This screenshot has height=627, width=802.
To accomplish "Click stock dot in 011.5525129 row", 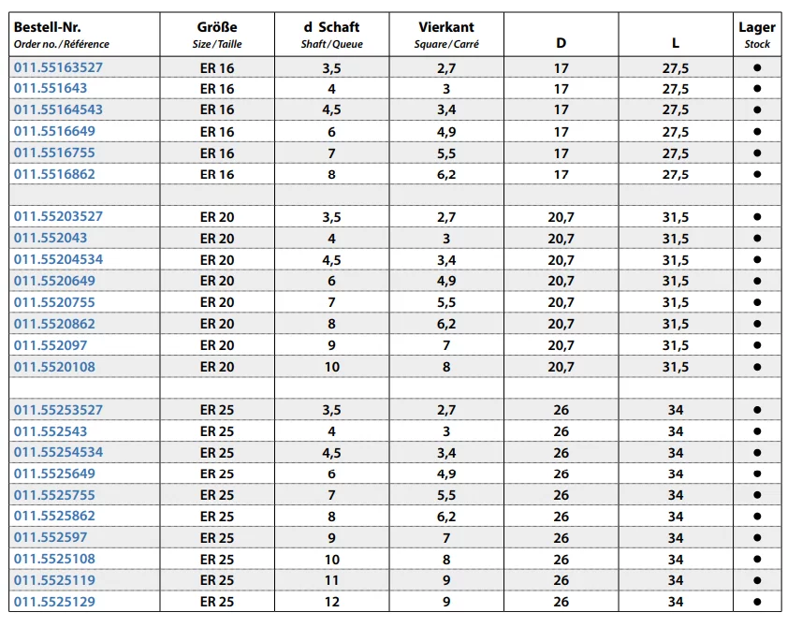I will (757, 602).
